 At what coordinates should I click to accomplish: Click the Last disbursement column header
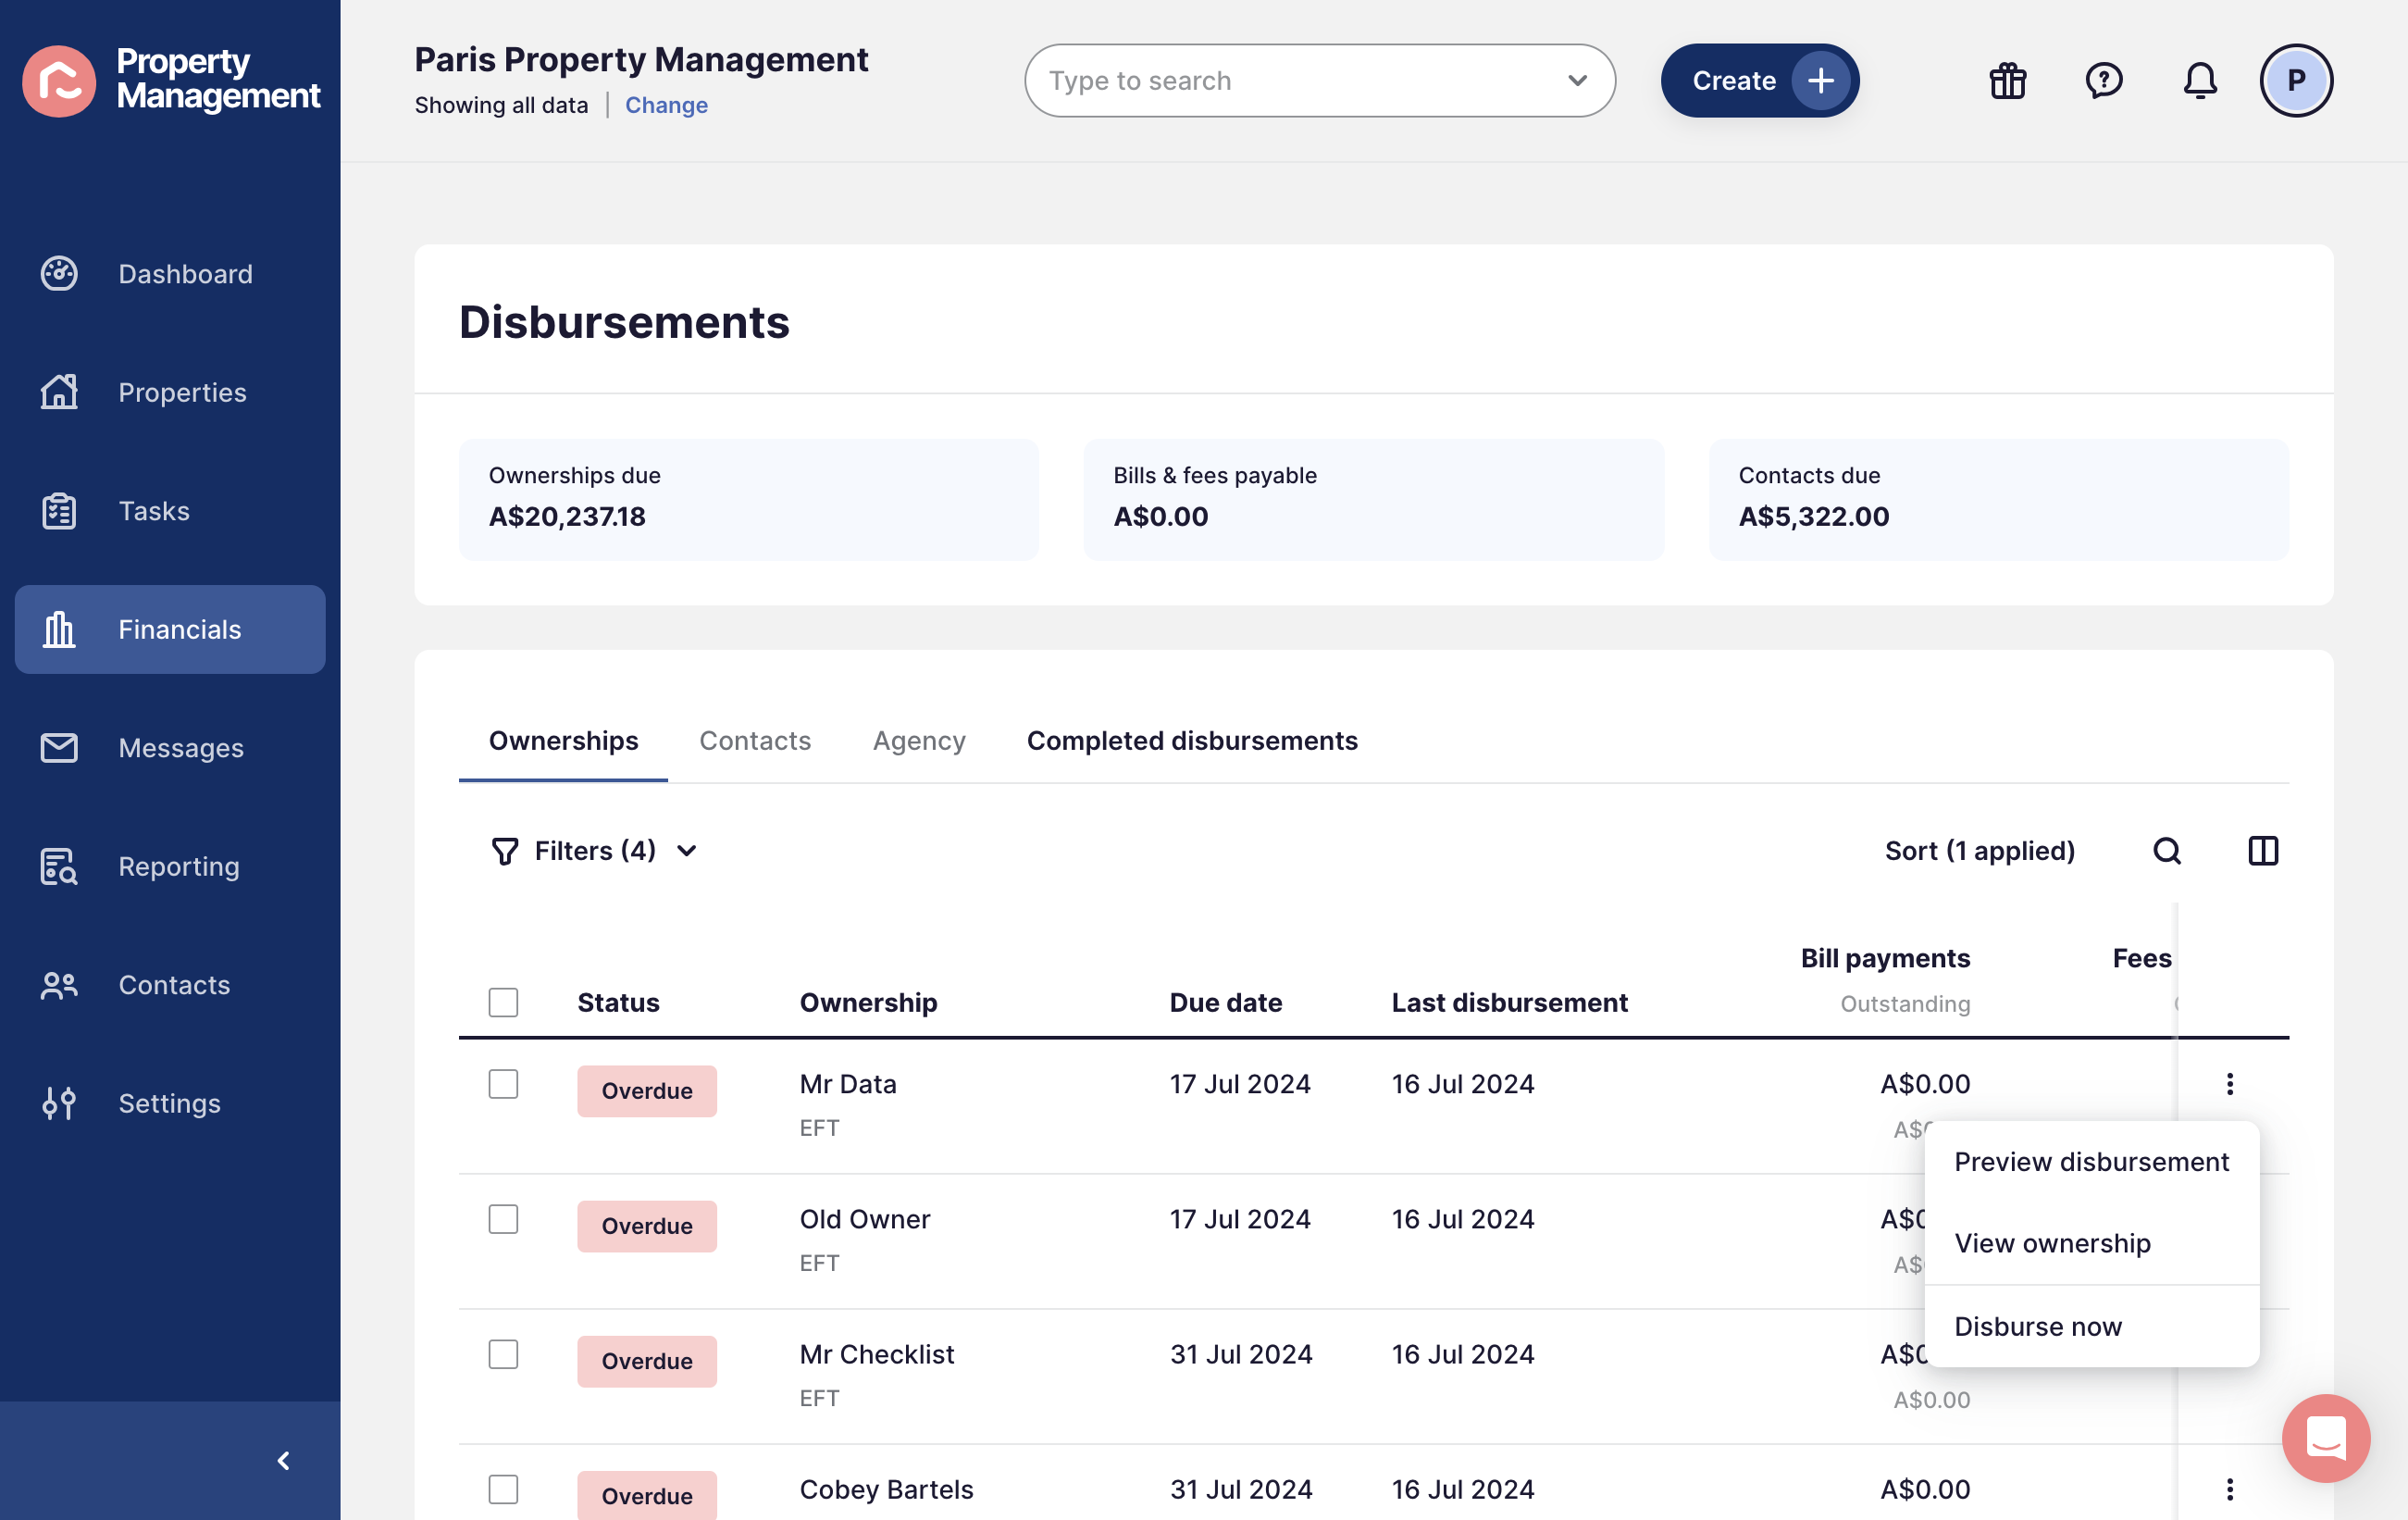pos(1509,1002)
